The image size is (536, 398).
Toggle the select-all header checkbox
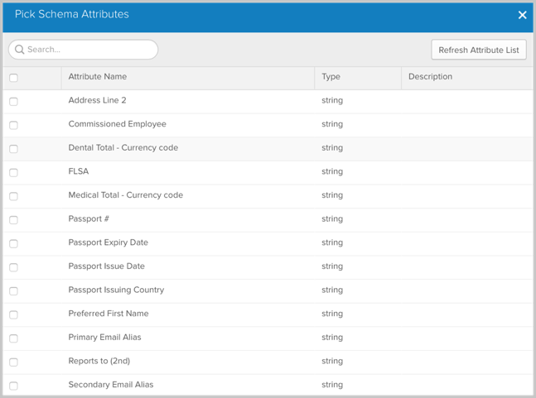pyautogui.click(x=13, y=78)
